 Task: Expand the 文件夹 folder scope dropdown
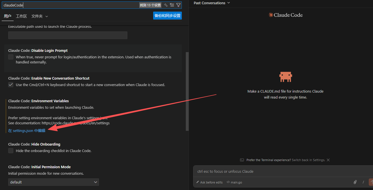[x=40, y=16]
